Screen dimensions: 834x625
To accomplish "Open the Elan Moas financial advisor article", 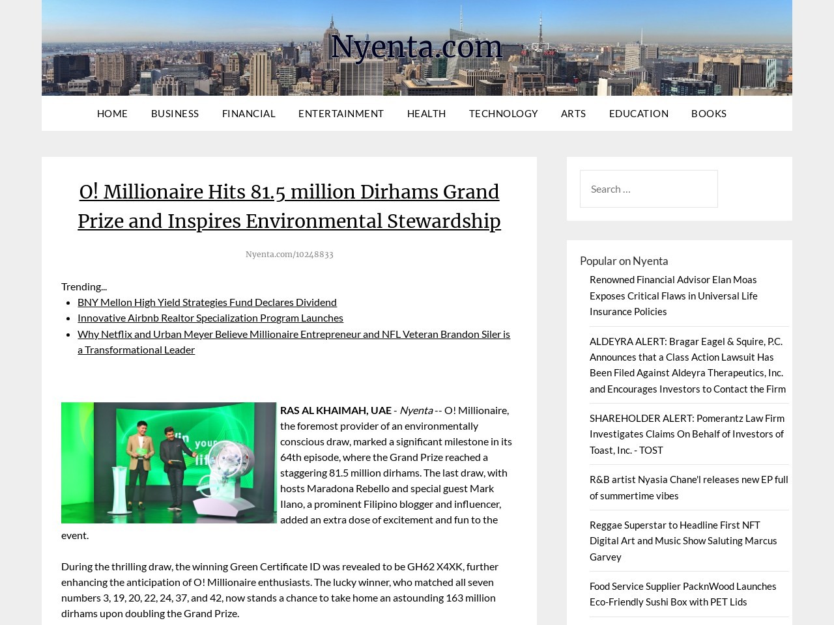I will tap(673, 296).
